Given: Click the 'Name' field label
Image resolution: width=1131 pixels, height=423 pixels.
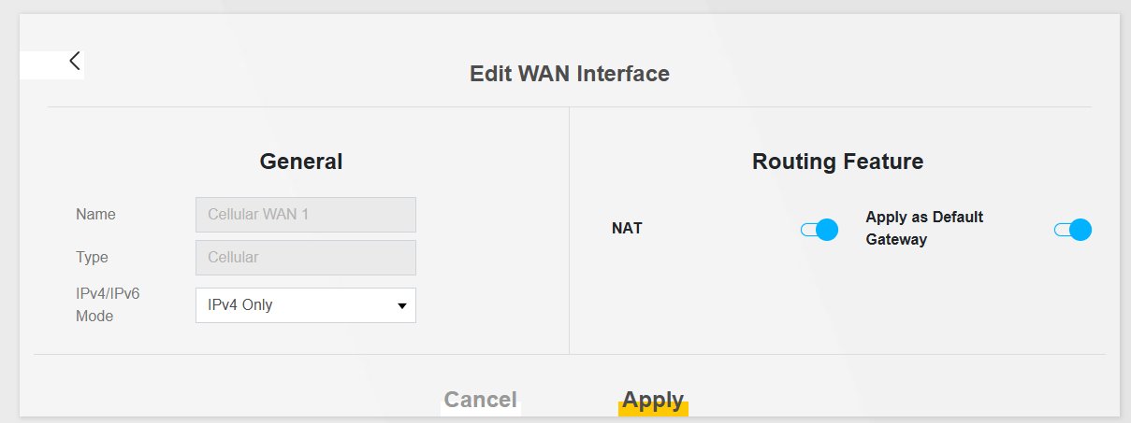Looking at the screenshot, I should pos(95,215).
